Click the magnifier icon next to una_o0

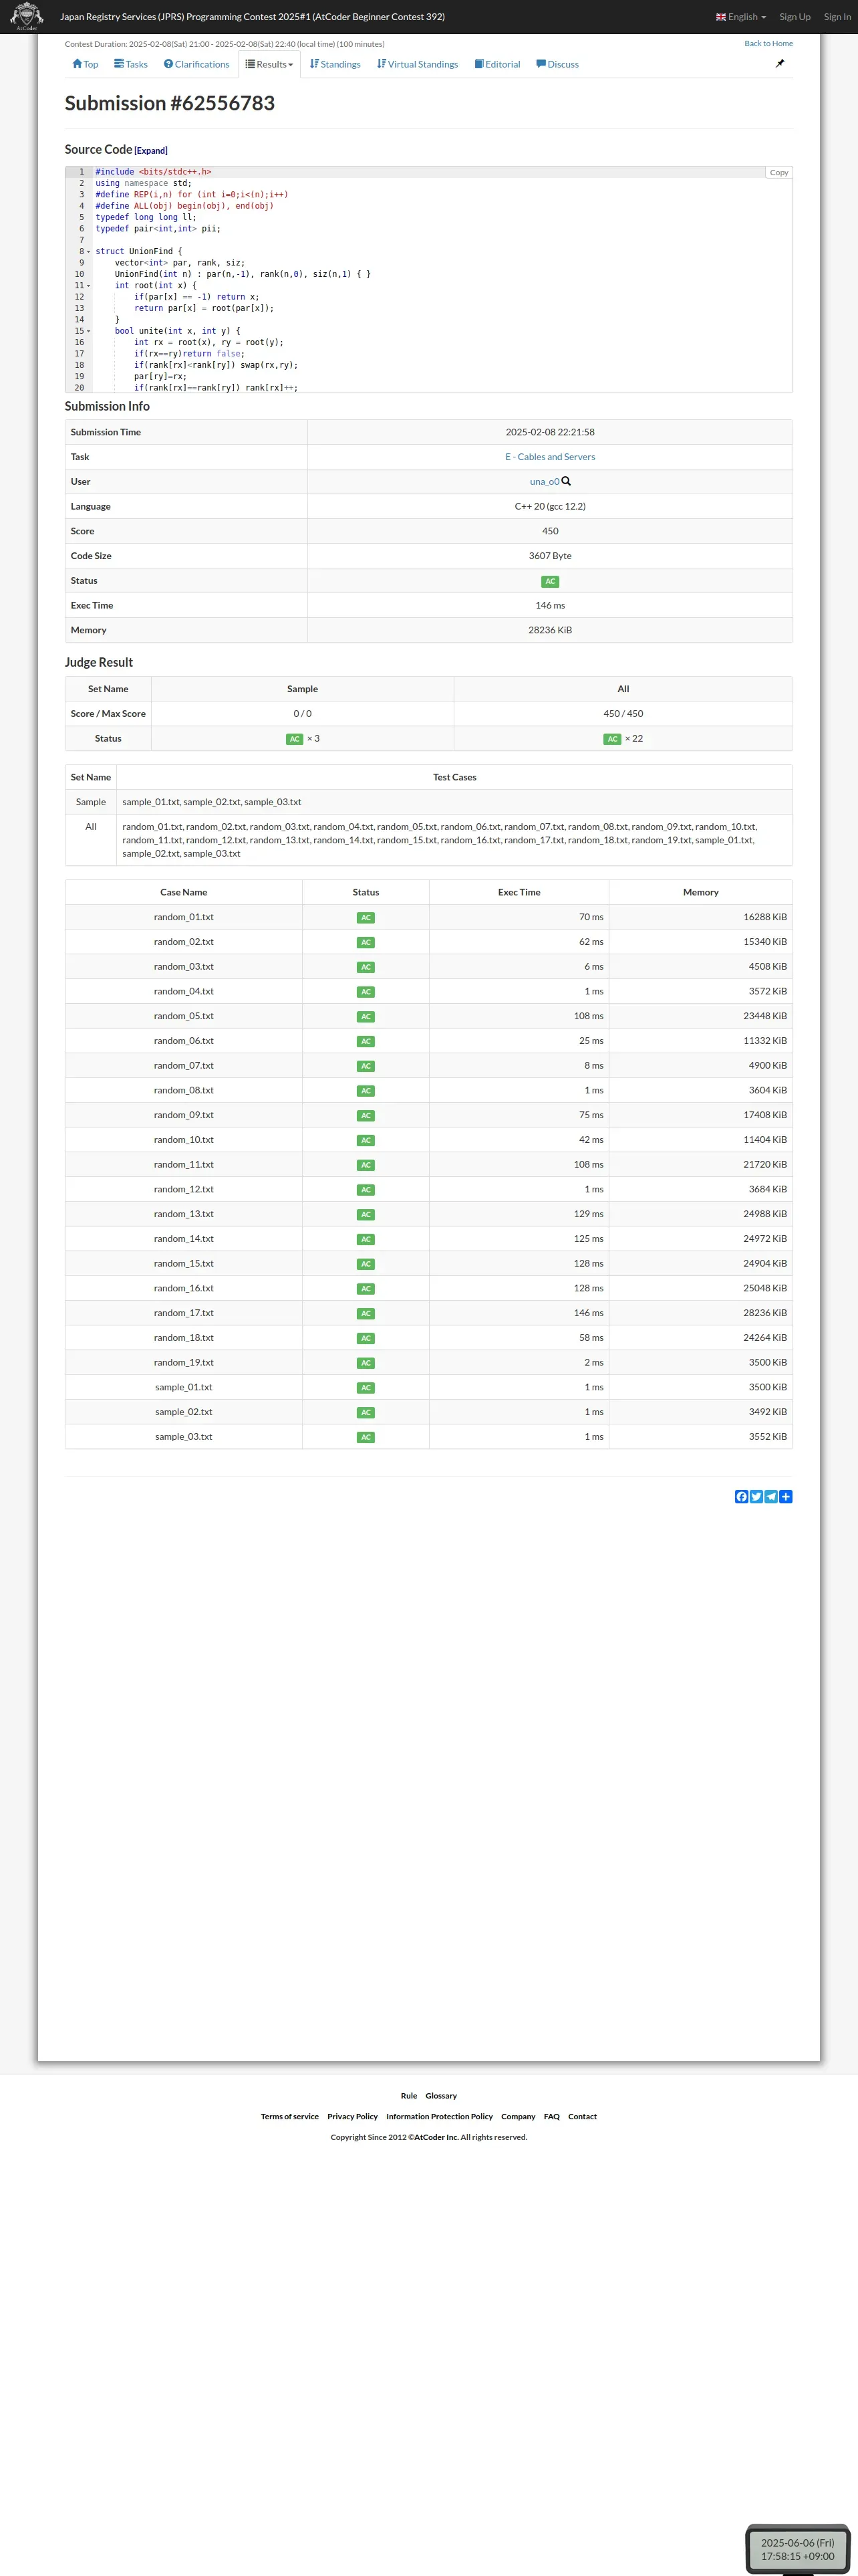567,481
